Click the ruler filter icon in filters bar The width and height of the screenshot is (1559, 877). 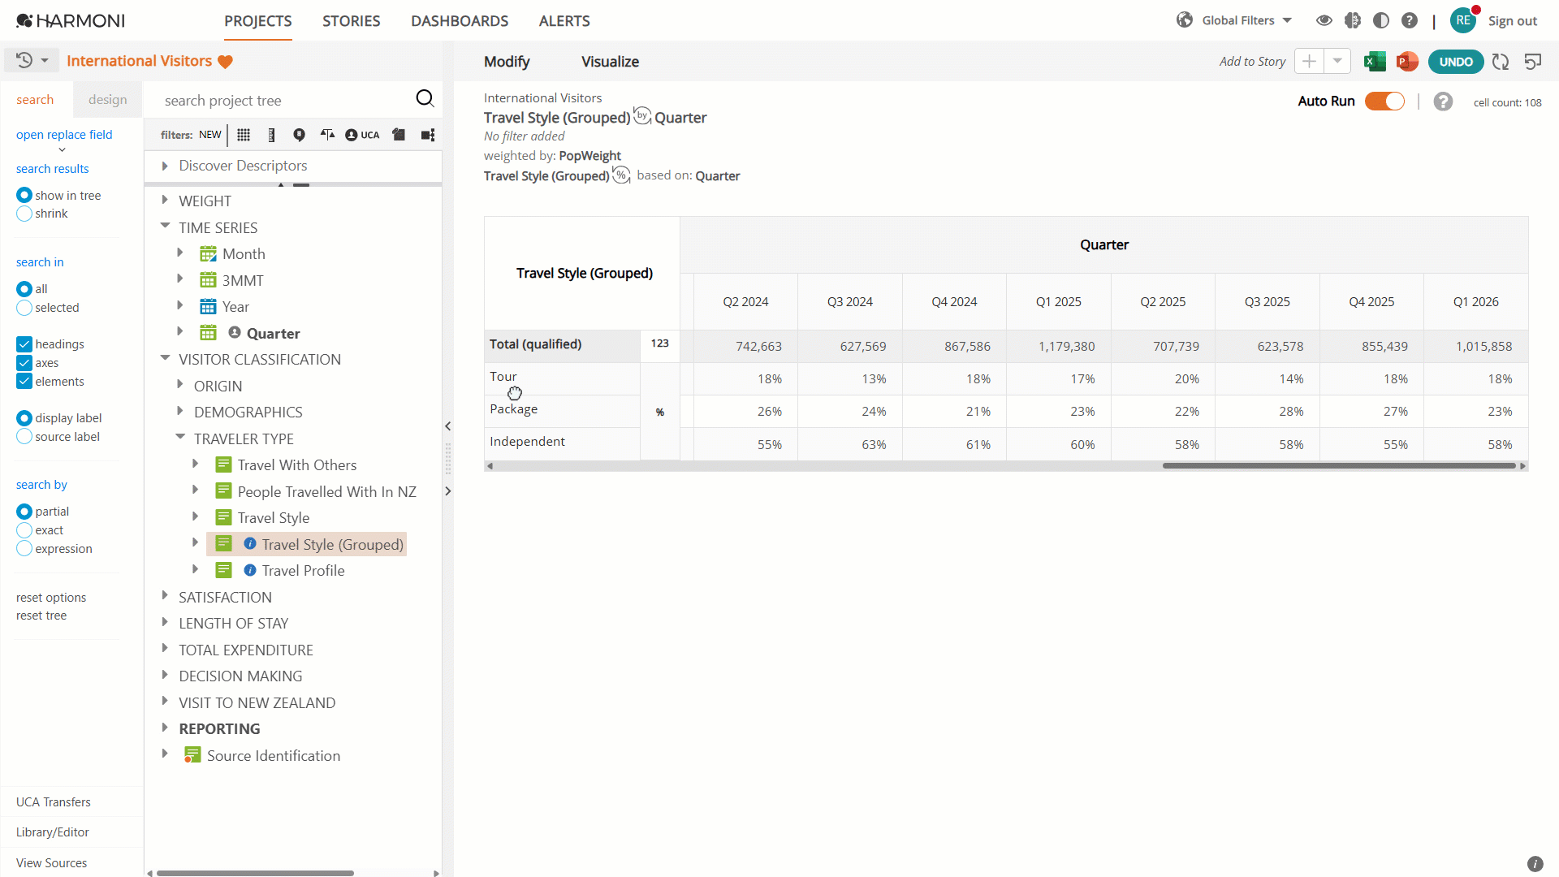point(271,135)
